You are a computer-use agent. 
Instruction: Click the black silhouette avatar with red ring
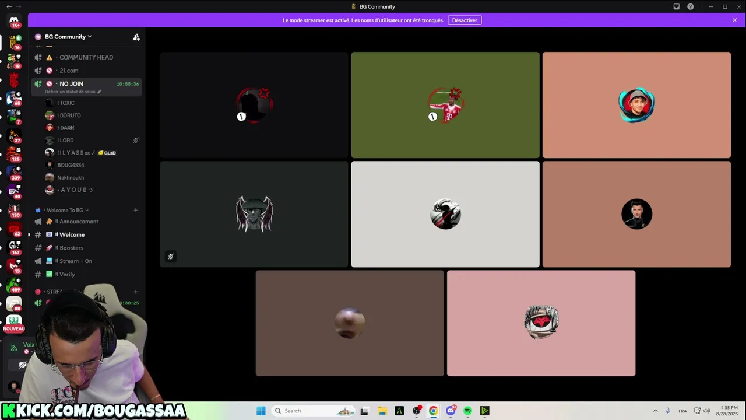[254, 105]
